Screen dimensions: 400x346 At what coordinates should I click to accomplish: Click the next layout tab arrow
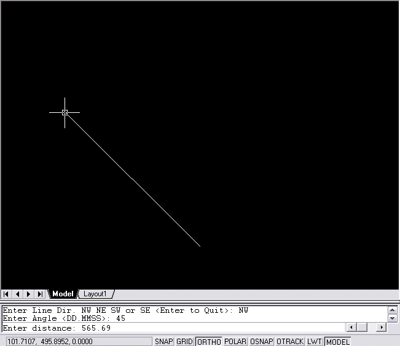click(x=29, y=294)
